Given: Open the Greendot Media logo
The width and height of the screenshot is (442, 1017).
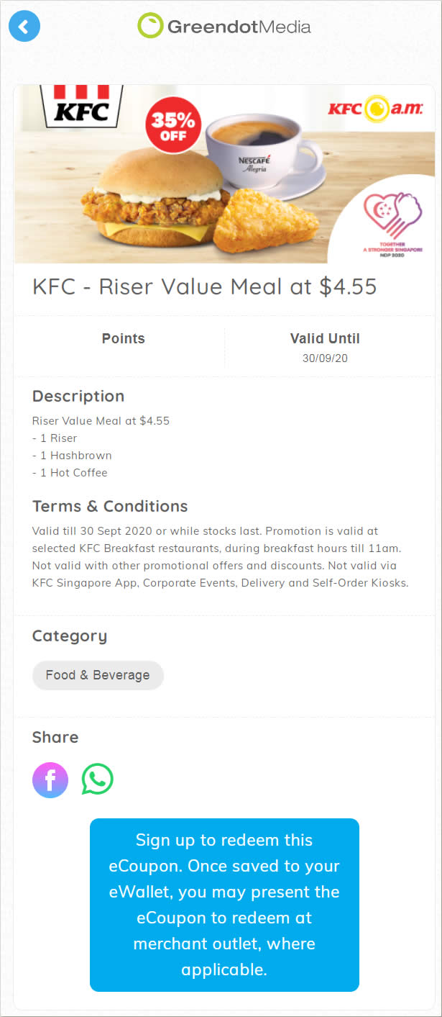Looking at the screenshot, I should tap(224, 27).
